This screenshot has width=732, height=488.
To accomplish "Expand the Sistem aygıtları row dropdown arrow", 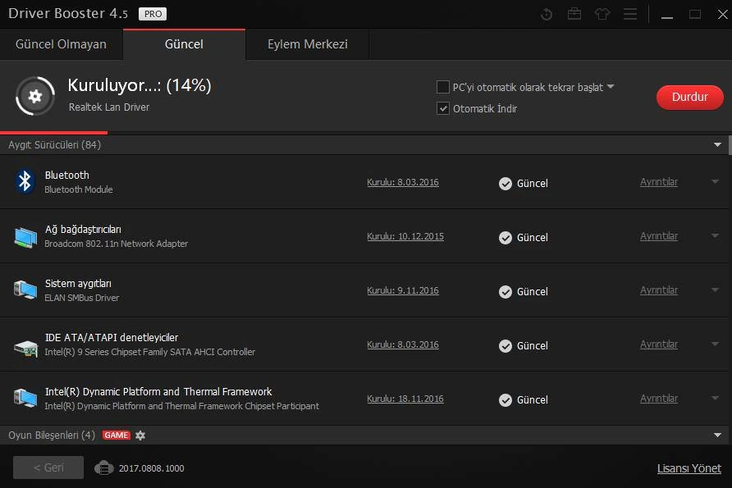I will click(x=715, y=290).
